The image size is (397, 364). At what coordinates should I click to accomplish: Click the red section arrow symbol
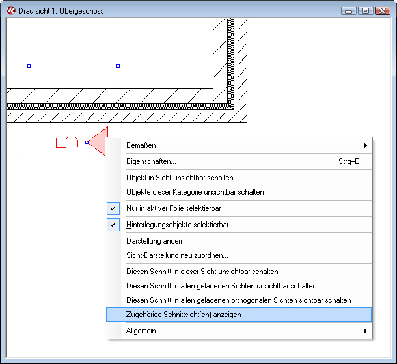(x=98, y=141)
